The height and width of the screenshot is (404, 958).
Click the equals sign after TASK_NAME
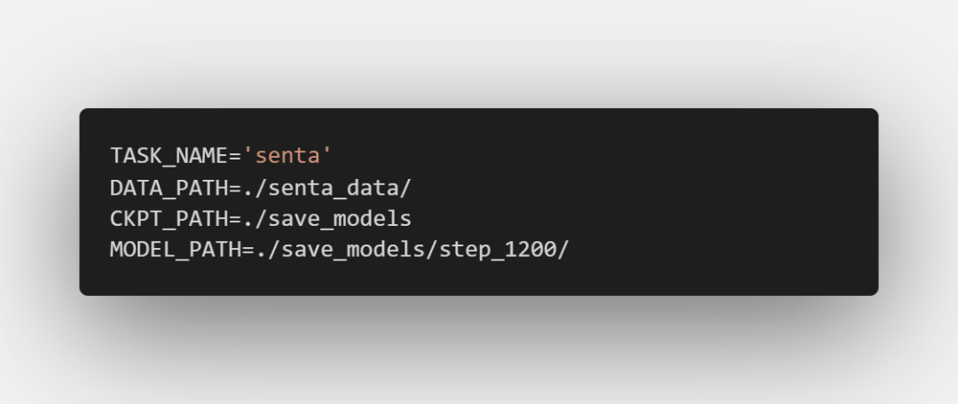[235, 156]
